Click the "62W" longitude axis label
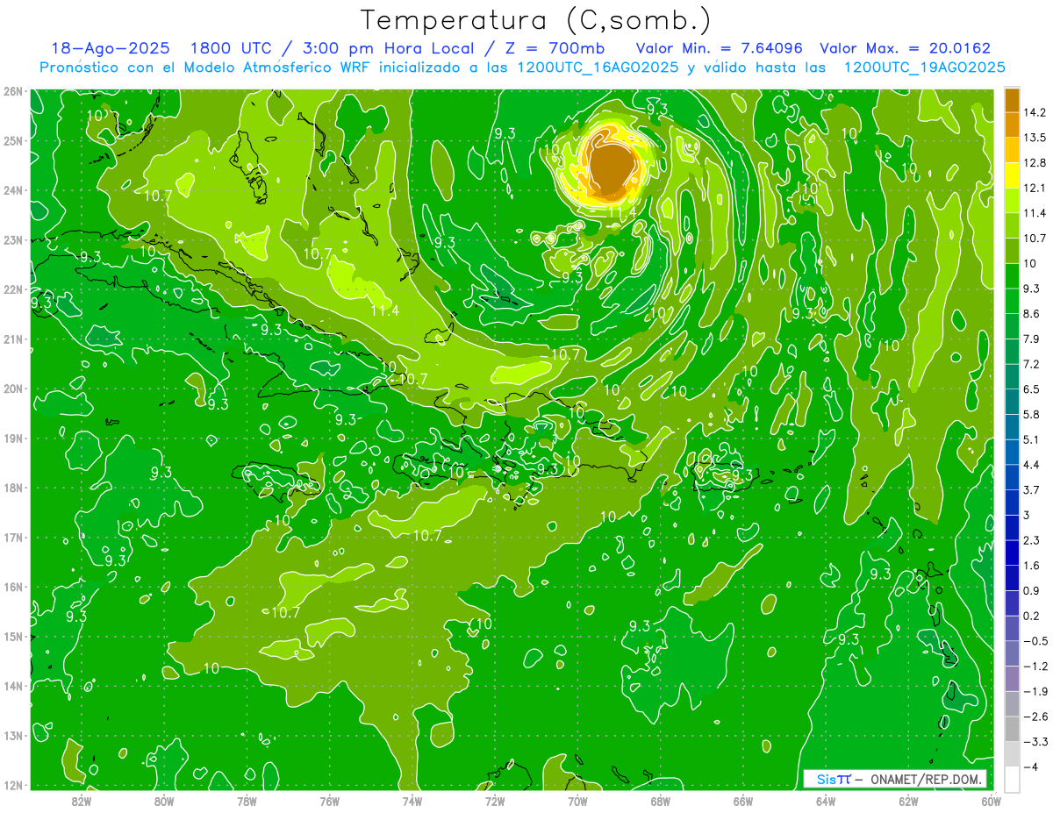 908,801
